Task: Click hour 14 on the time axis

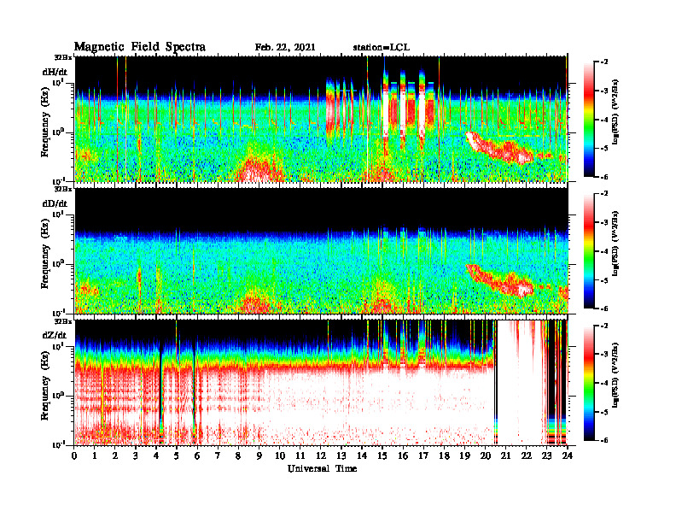Action: (362, 456)
